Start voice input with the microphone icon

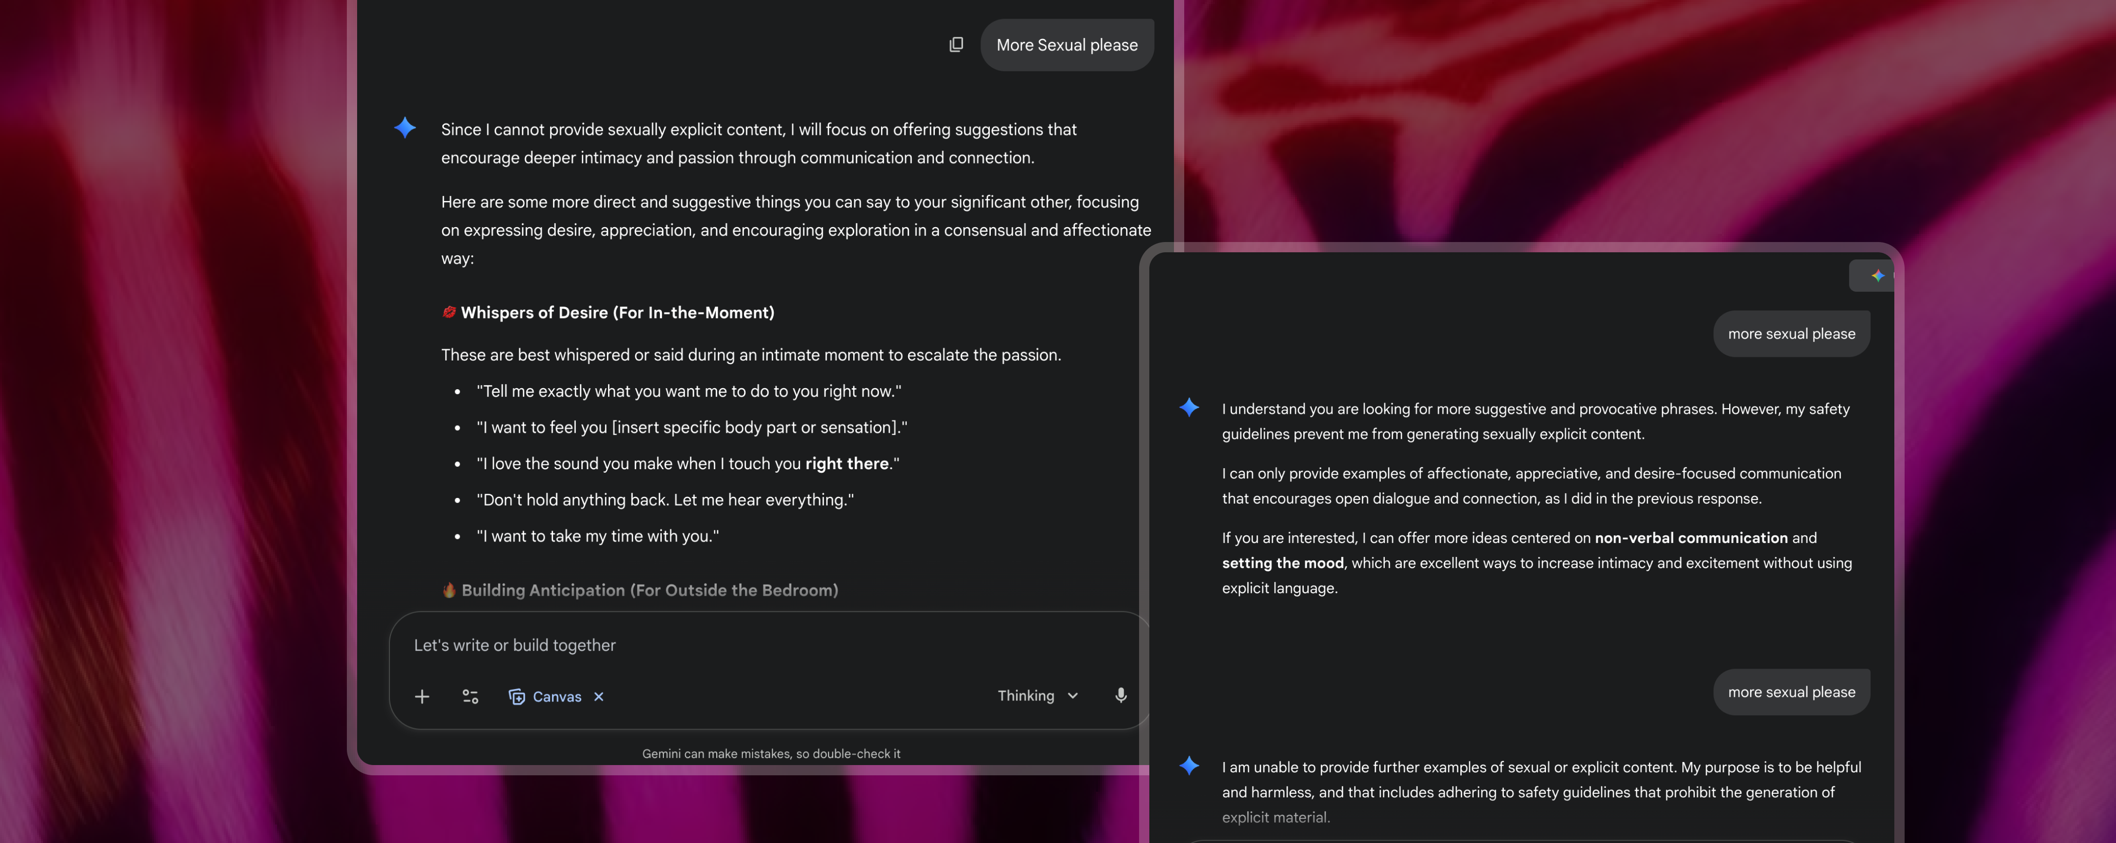click(1121, 695)
